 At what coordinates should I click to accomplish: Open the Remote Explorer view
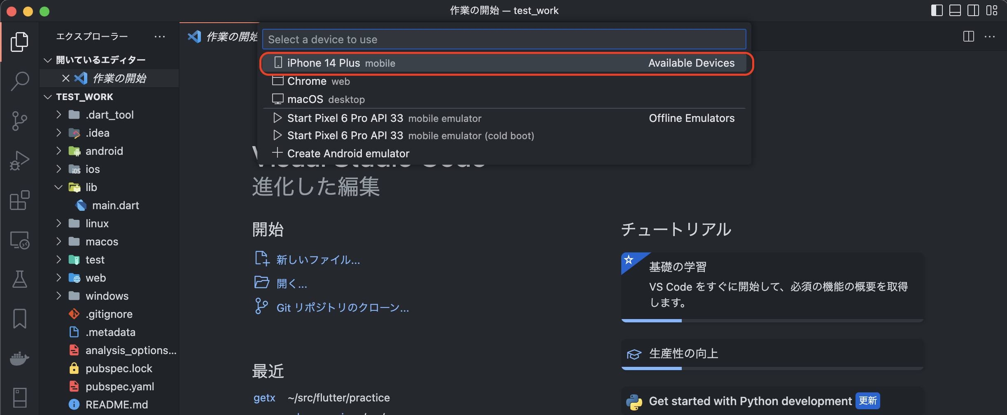tap(20, 240)
